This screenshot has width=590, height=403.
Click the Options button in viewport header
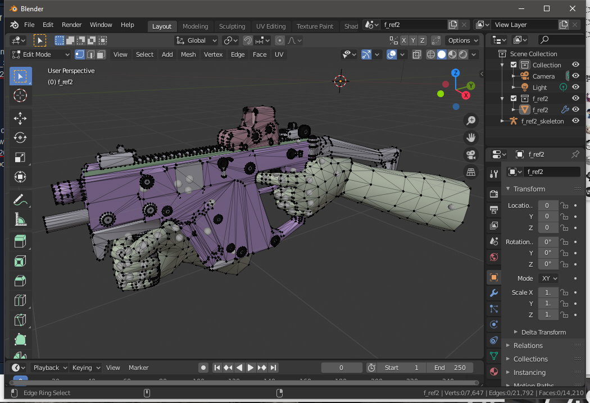point(462,40)
